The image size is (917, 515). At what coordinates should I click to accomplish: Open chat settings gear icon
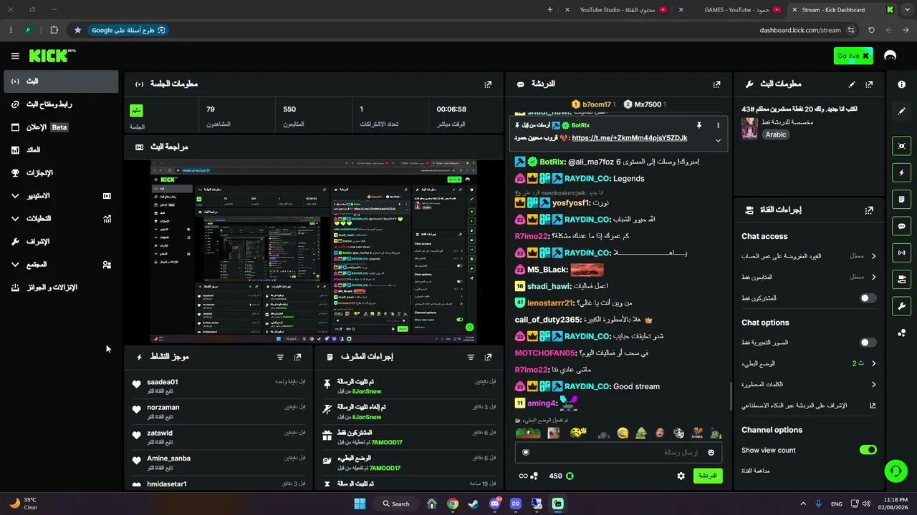681,476
